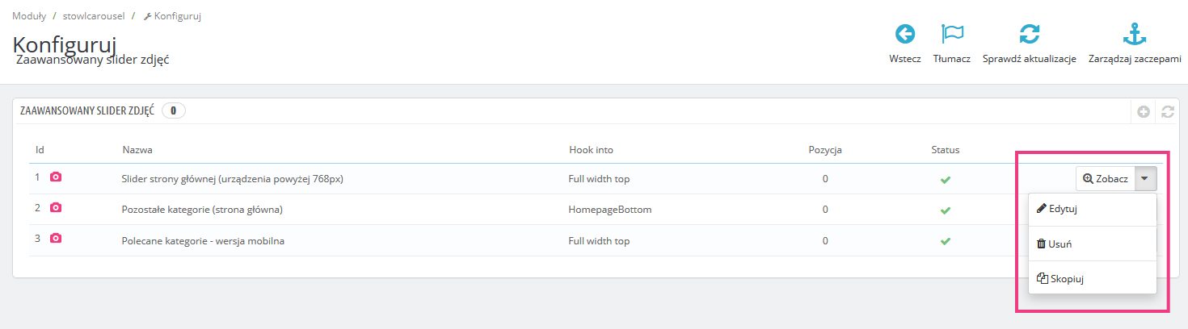Screen dimensions: 1188x329
Task: Select Edytuj from the dropdown menu
Action: coord(1062,209)
